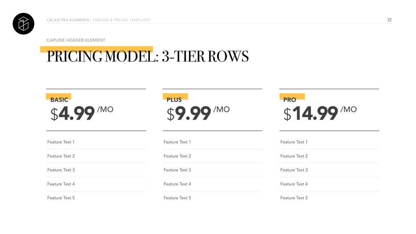Click the black circular cube logo
416x234 pixels.
[23, 24]
